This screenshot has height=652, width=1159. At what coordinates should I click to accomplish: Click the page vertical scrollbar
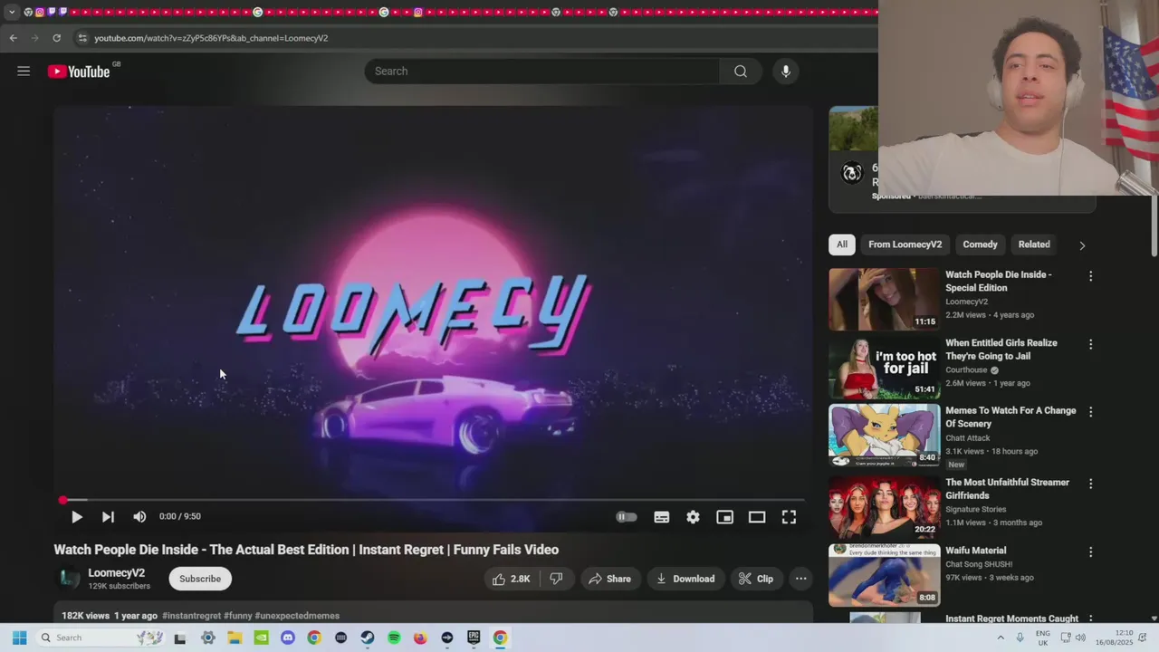1154,225
